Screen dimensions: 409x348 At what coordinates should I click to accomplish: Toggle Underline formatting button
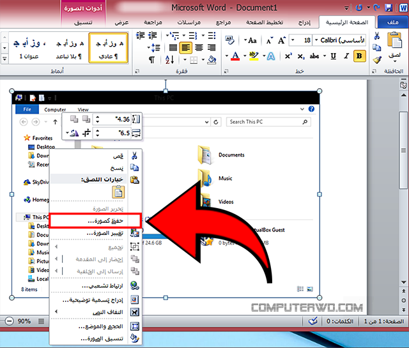333,56
